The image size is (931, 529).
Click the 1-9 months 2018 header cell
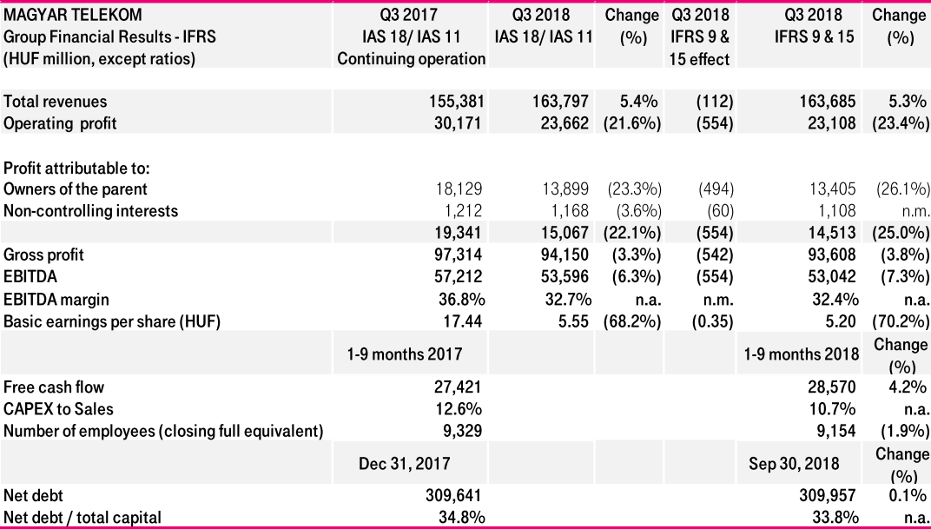tap(802, 354)
